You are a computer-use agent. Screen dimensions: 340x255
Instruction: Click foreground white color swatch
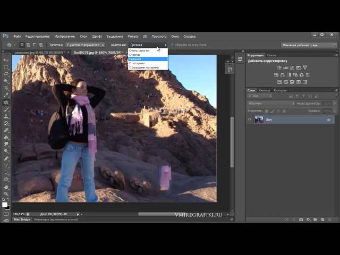tap(4, 205)
